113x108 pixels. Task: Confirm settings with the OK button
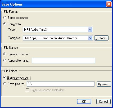[x=84, y=102]
